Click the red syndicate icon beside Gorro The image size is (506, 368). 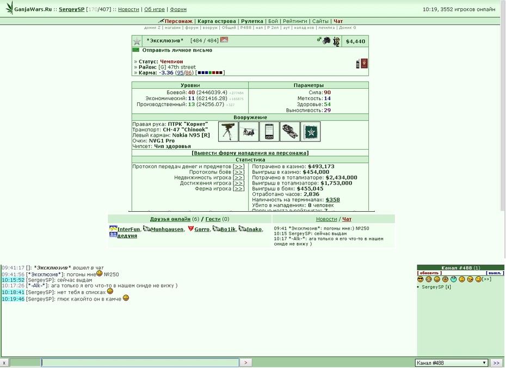(190, 229)
